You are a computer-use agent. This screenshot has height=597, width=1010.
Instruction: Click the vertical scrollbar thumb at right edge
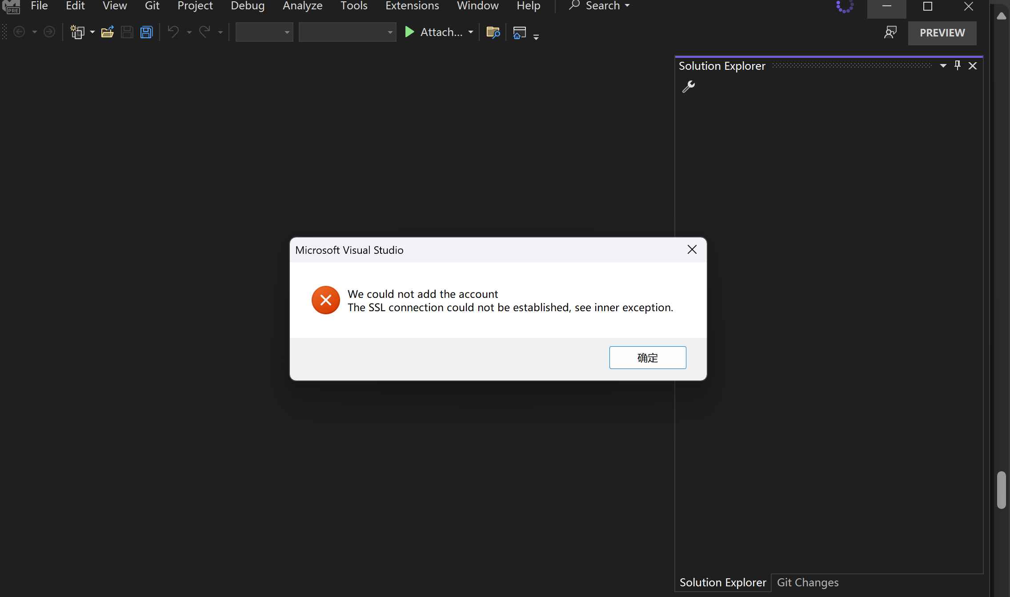click(x=1001, y=490)
